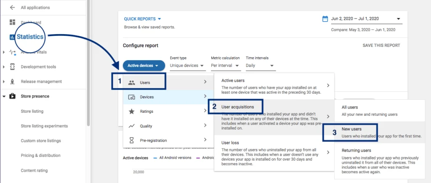Choose the User acquisitions menu option
Image resolution: width=431 pixels, height=183 pixels.
(x=274, y=117)
